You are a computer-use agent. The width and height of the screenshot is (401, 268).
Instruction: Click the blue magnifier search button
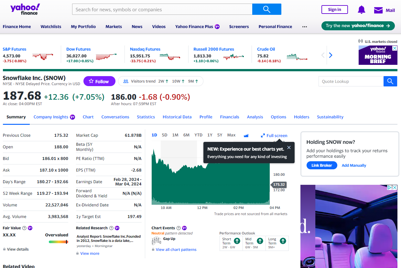pos(266,9)
